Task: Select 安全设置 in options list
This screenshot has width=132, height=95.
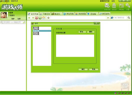Action: click(x=36, y=32)
